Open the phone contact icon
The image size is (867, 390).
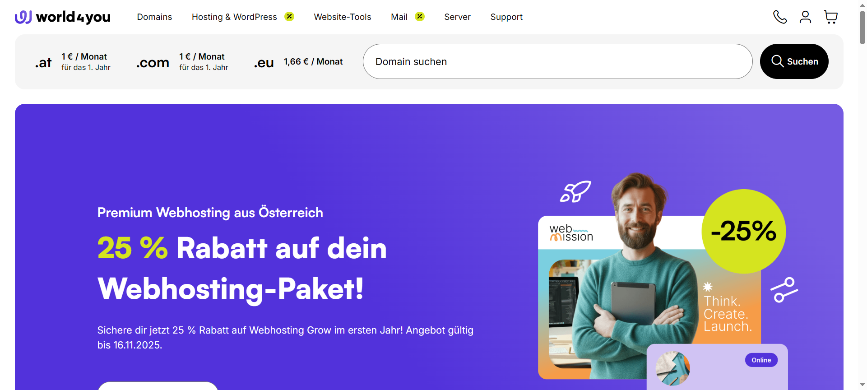click(x=780, y=17)
